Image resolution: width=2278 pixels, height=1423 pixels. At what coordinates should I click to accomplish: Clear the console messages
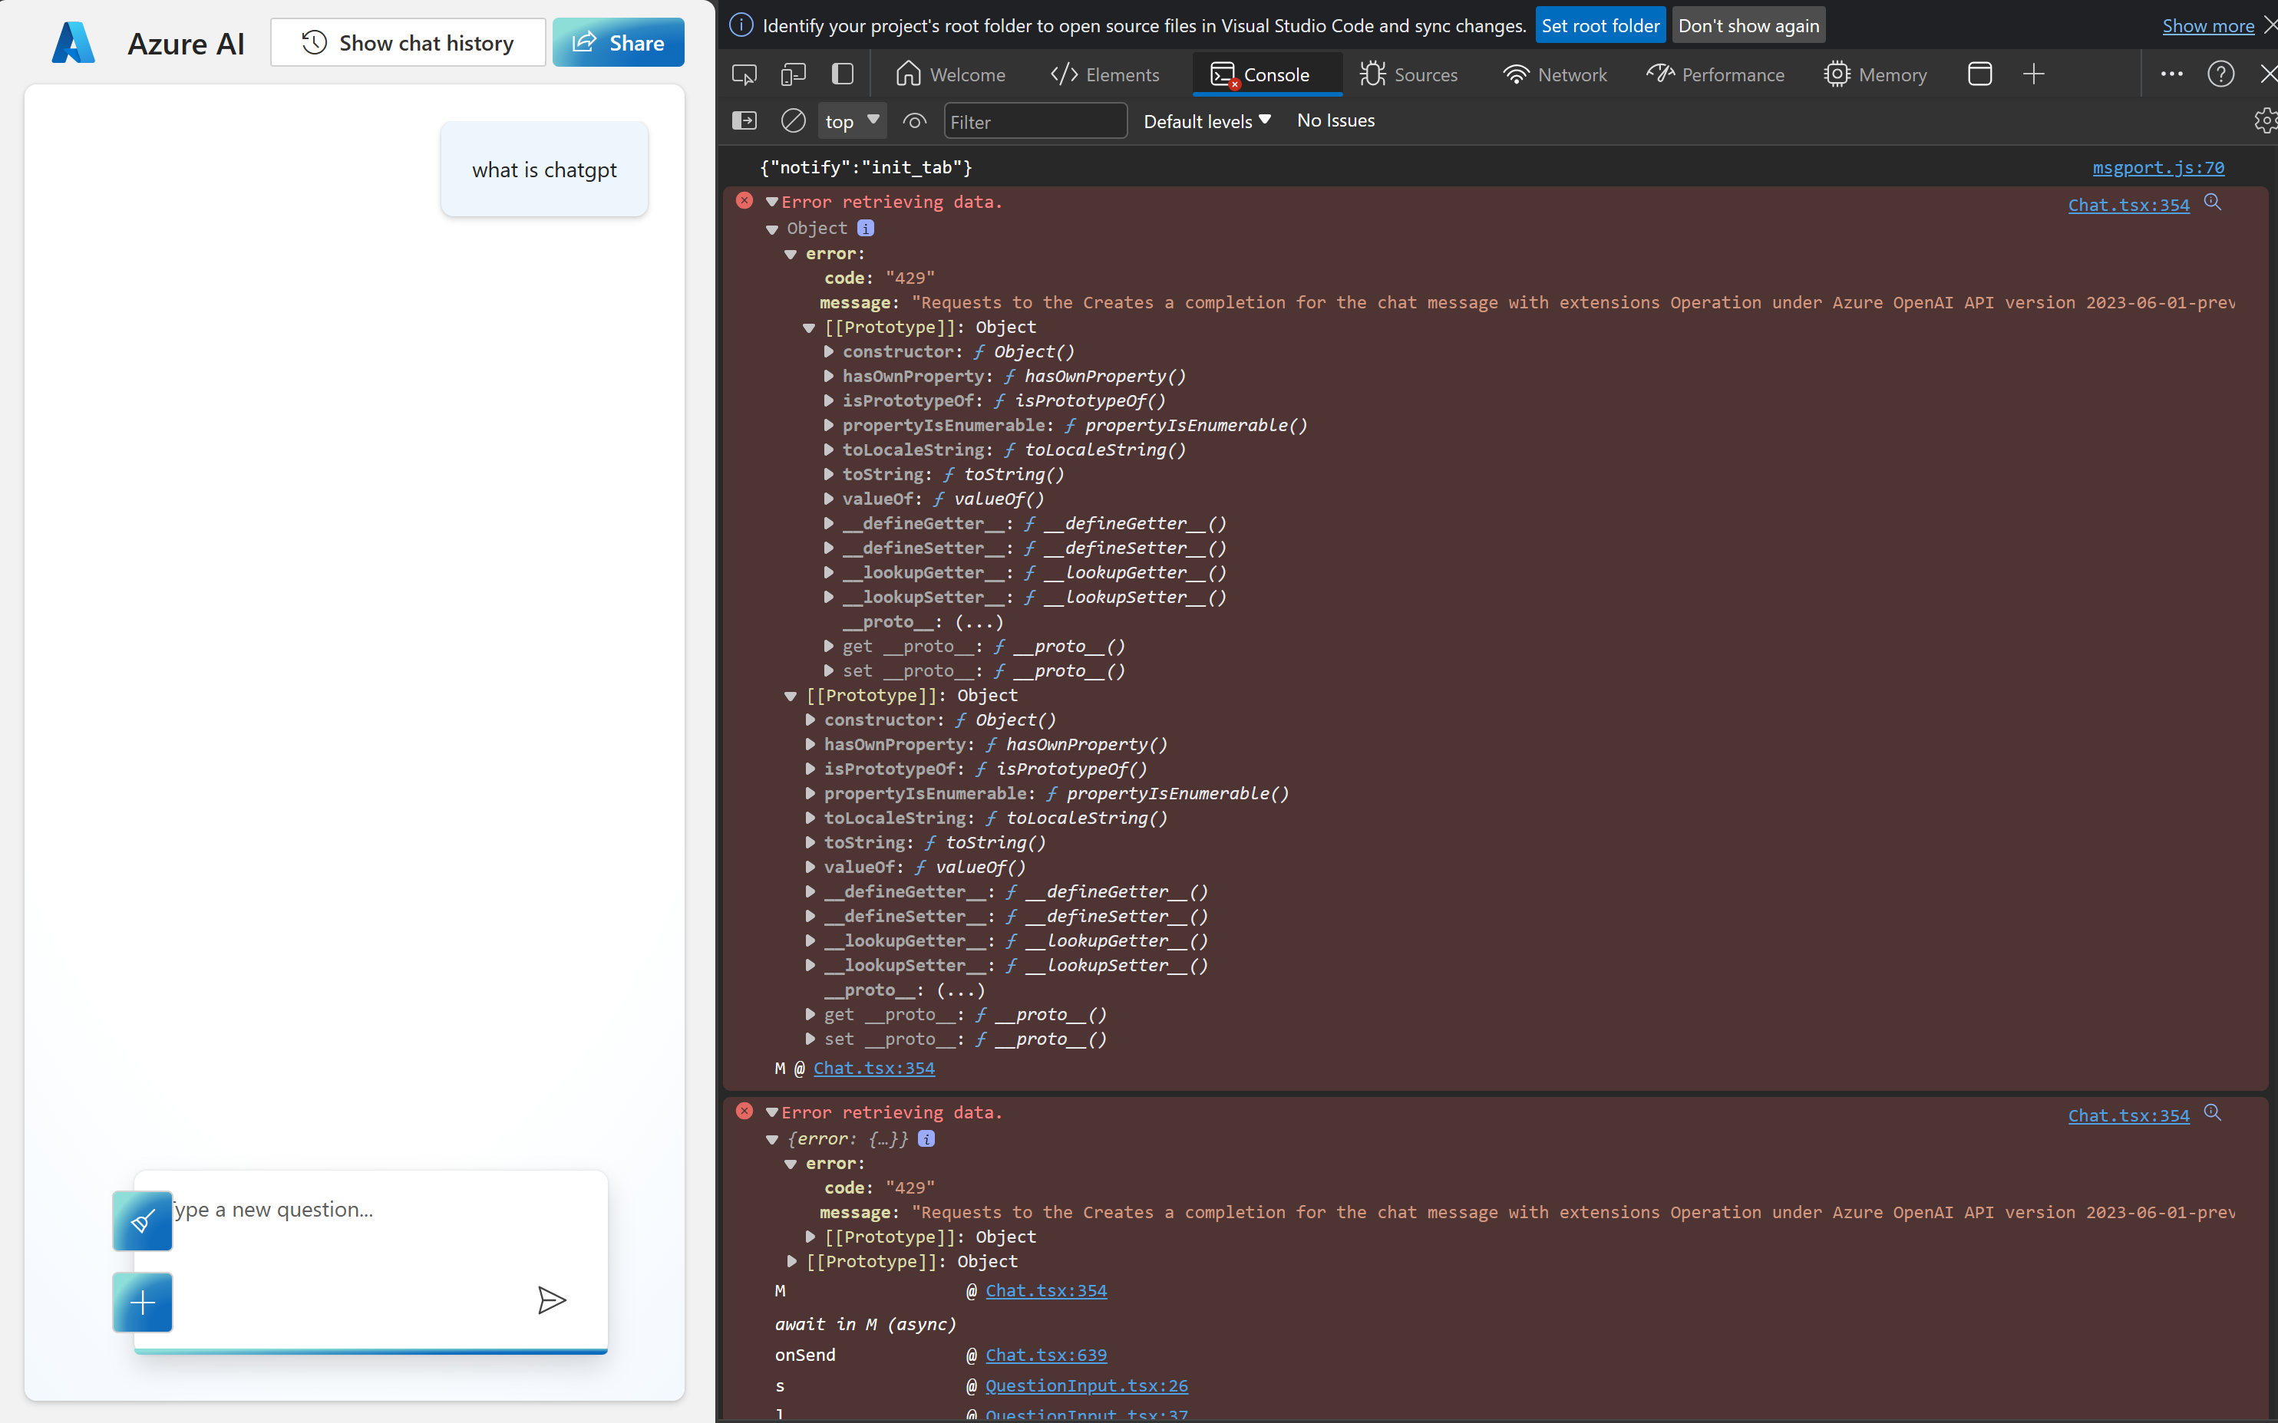pos(793,120)
